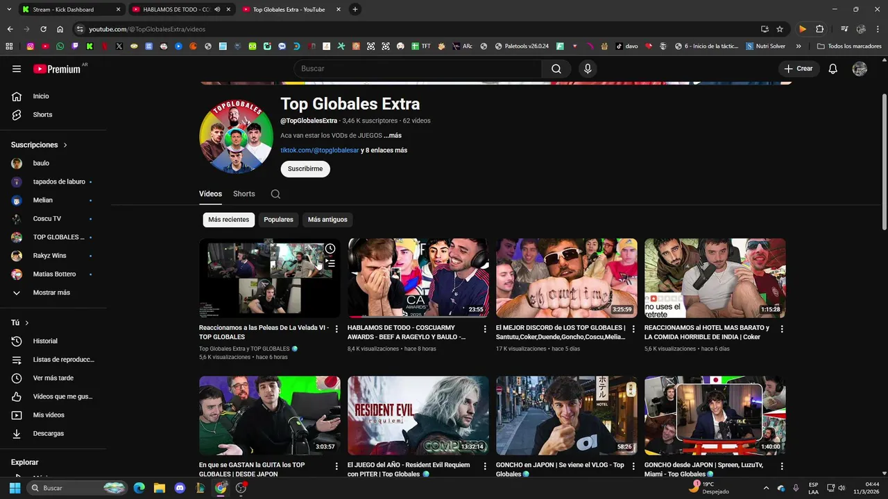The image size is (888, 499).
Task: Open the notifications bell
Action: (x=833, y=69)
